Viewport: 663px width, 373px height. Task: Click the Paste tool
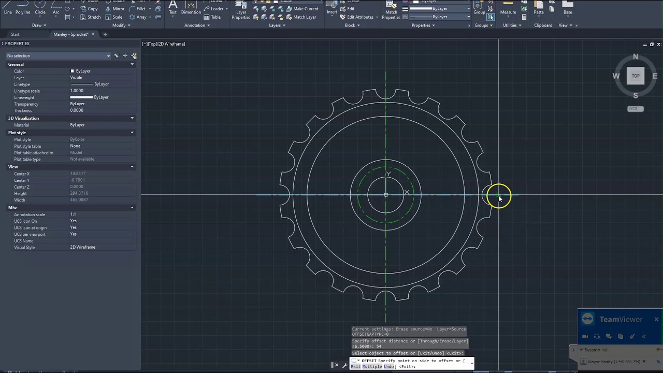tap(539, 8)
